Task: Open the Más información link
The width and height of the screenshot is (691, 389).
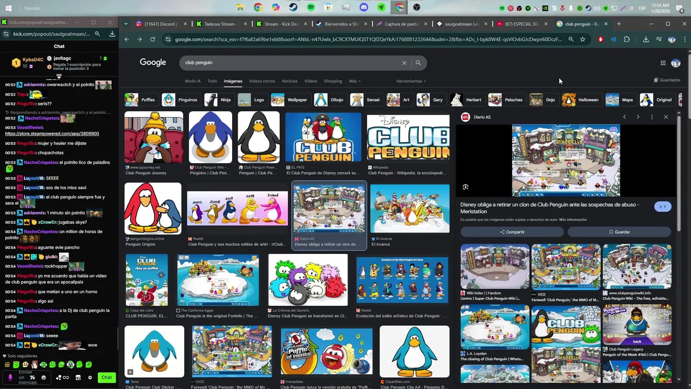Action: pyautogui.click(x=573, y=220)
